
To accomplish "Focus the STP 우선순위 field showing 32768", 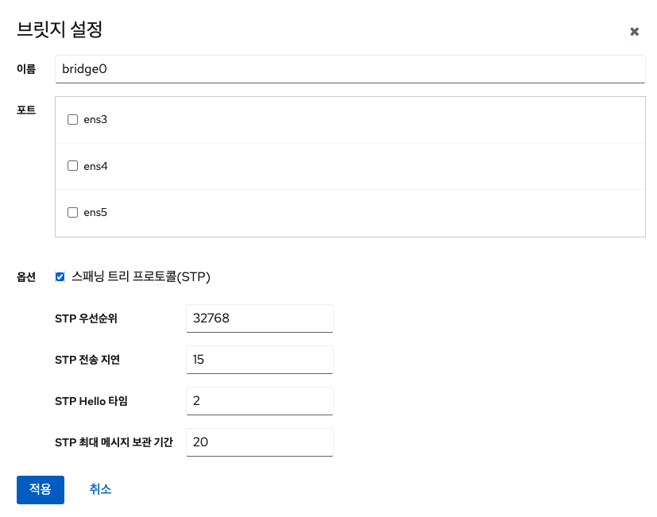I will click(x=259, y=318).
